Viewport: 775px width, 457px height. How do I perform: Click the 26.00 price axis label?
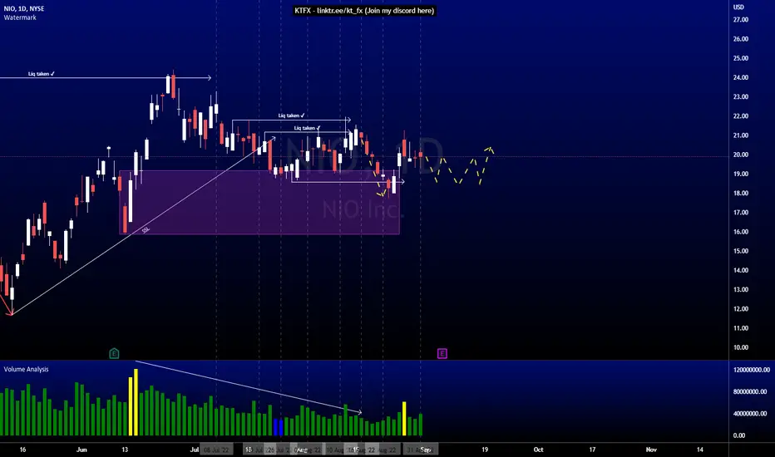[740, 39]
